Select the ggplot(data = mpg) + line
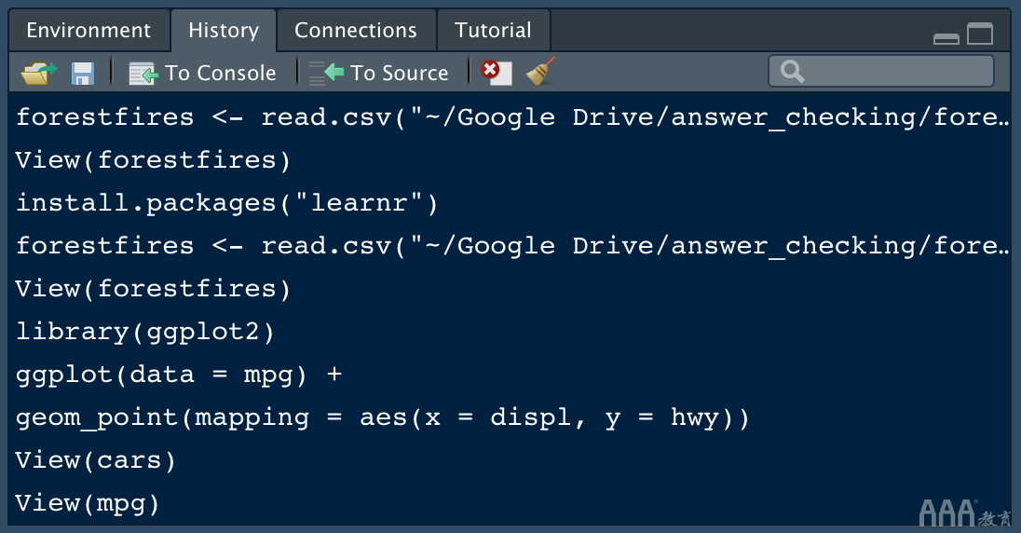This screenshot has width=1021, height=533. click(179, 375)
